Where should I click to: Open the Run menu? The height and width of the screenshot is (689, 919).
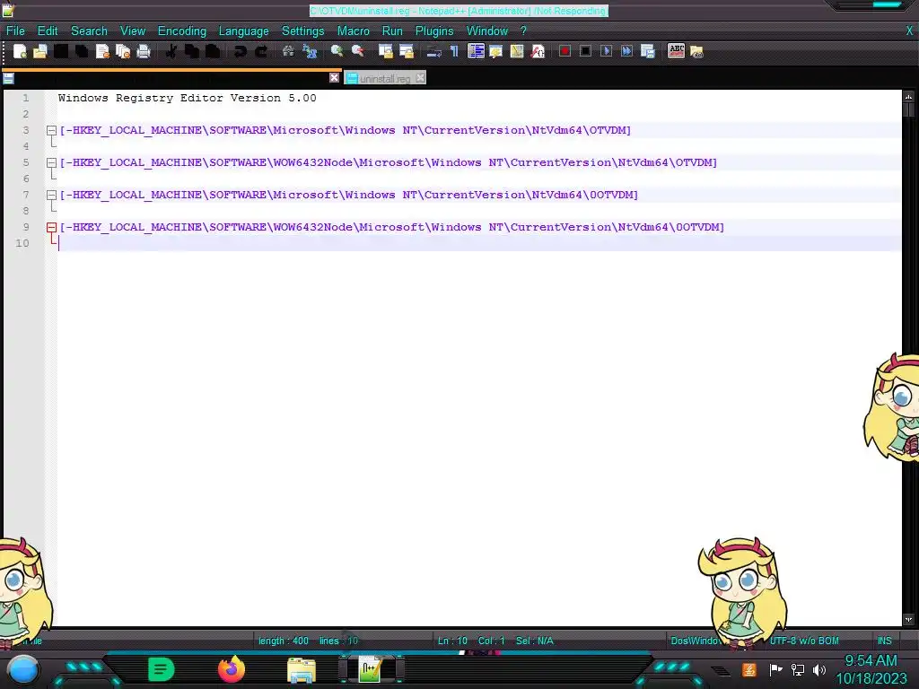[392, 31]
